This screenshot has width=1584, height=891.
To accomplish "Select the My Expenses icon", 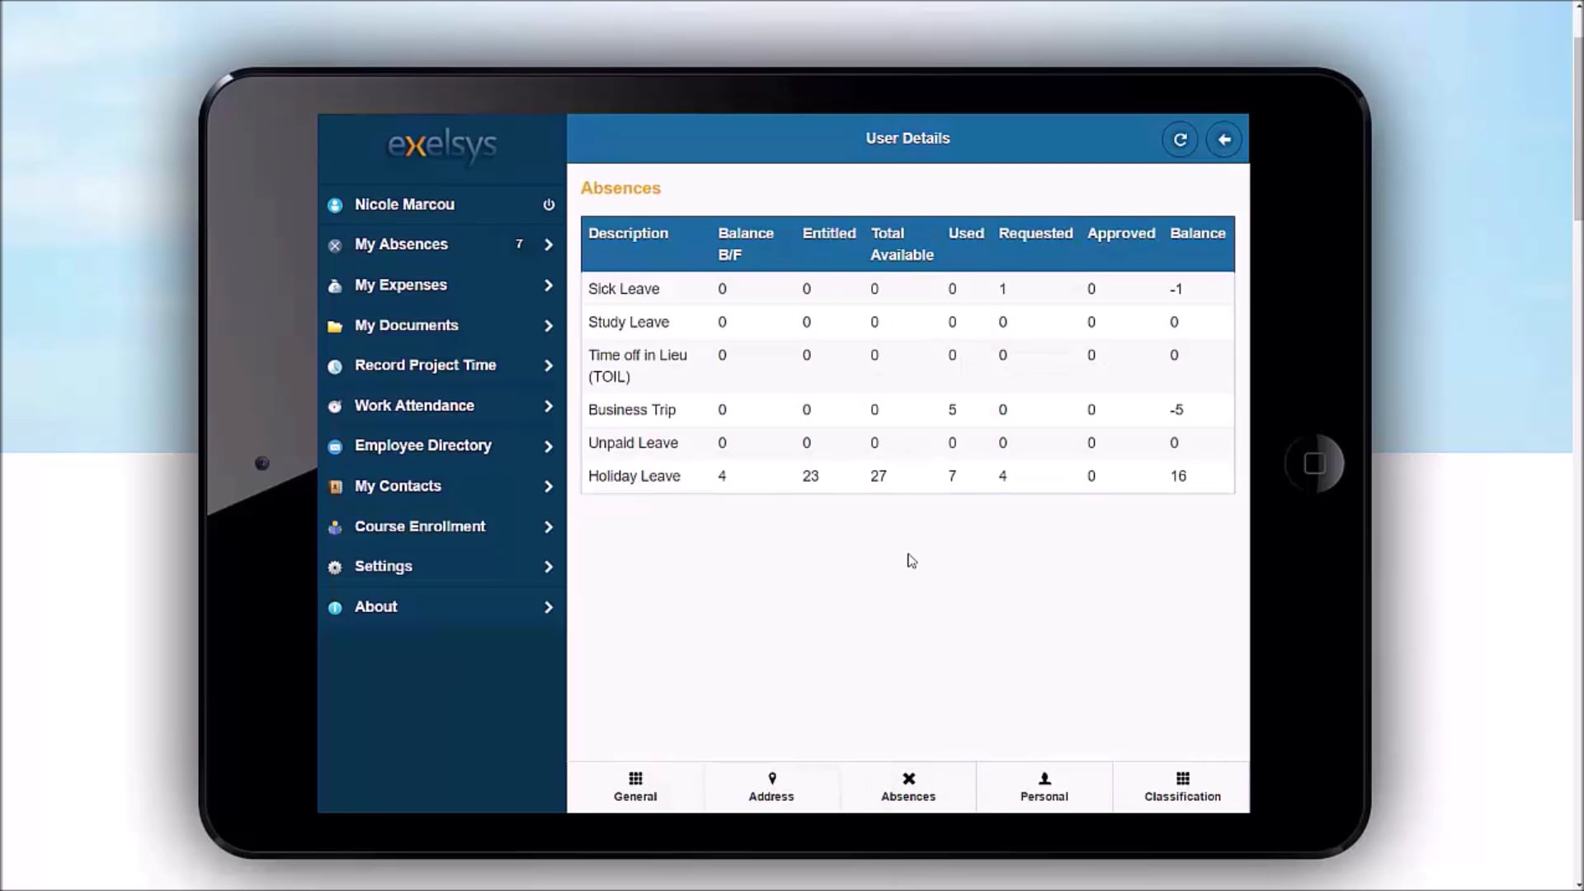I will pos(335,285).
